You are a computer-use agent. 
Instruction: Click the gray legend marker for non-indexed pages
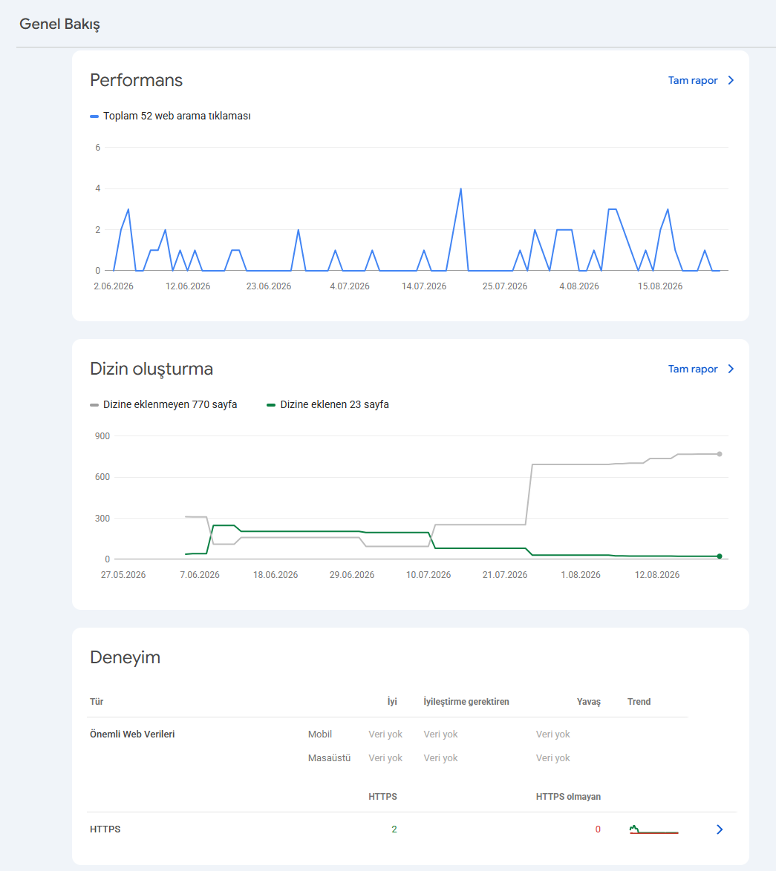point(94,405)
